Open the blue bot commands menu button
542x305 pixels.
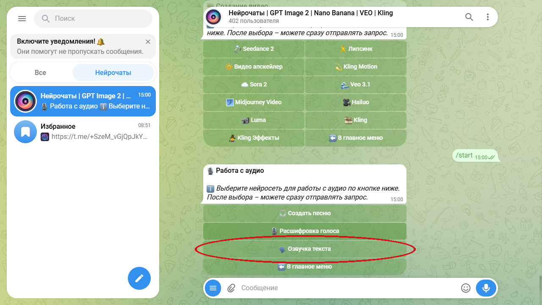pos(213,288)
